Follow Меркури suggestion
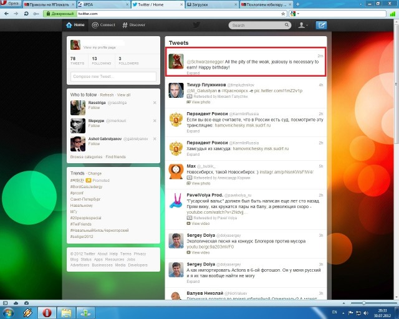 coord(94,126)
